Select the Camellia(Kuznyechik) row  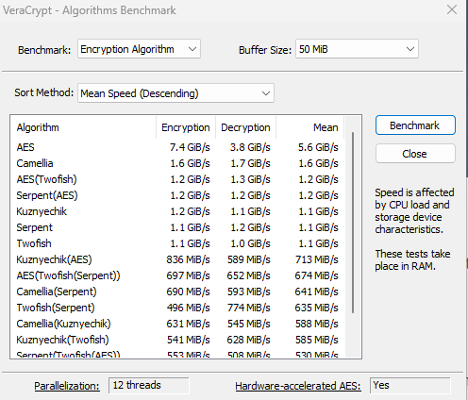(x=177, y=324)
